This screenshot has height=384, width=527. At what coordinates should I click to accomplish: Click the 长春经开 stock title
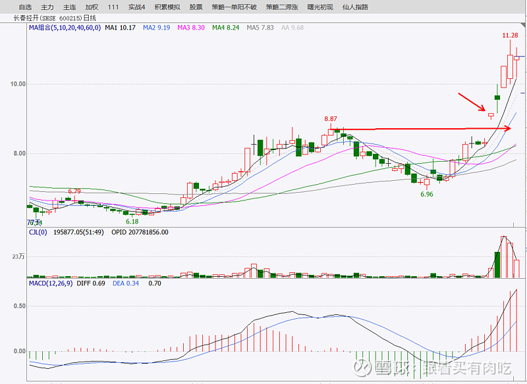55,18
